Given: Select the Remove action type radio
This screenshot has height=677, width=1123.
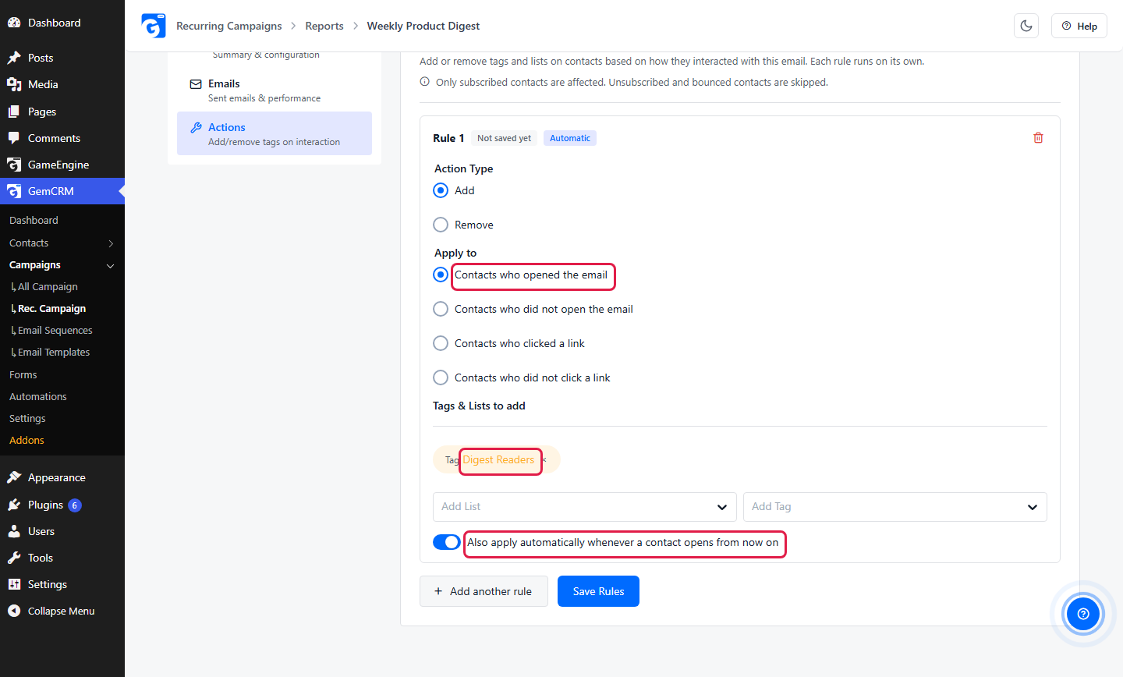Looking at the screenshot, I should tap(441, 225).
